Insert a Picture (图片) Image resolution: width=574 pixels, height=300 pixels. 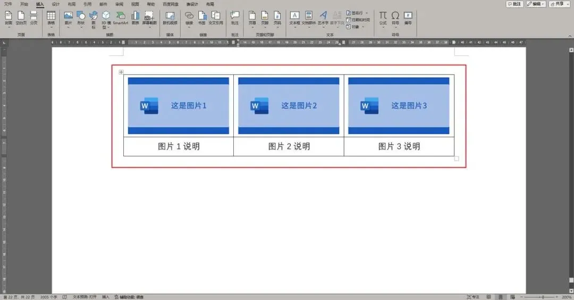tap(69, 18)
